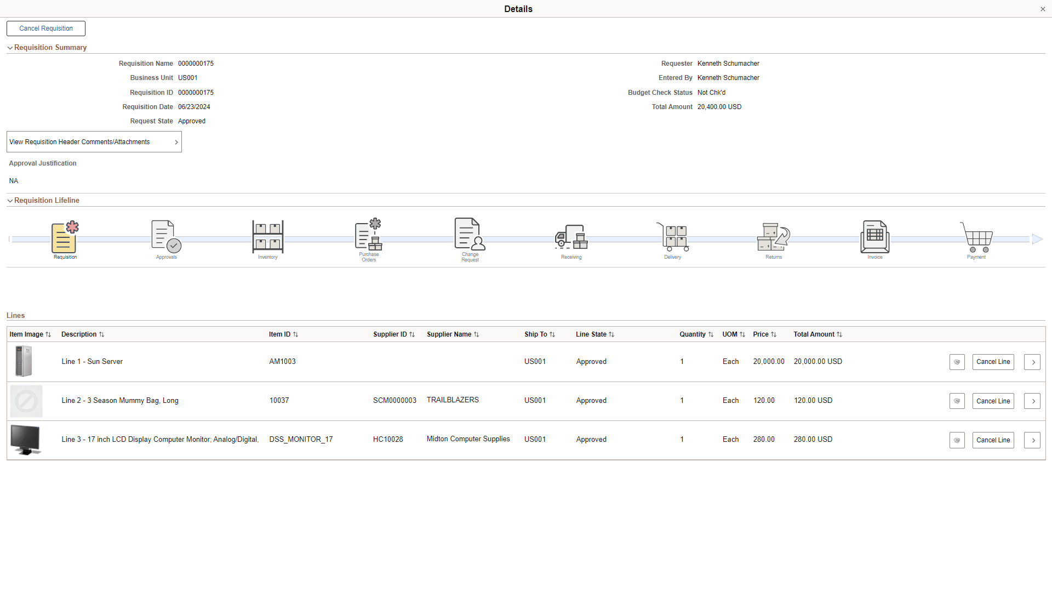1052x592 pixels.
Task: Open the Receiving stage icon
Action: point(570,238)
